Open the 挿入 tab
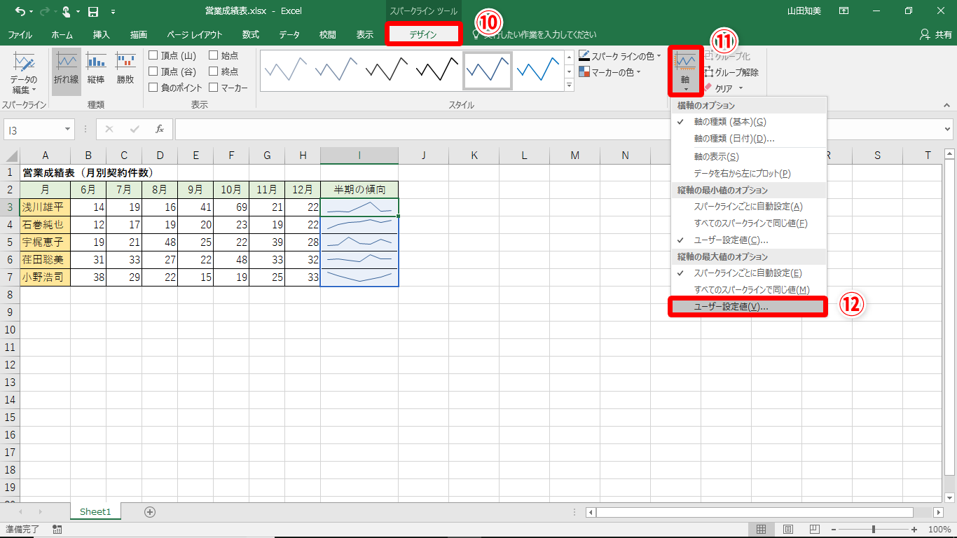This screenshot has width=957, height=538. pyautogui.click(x=102, y=35)
